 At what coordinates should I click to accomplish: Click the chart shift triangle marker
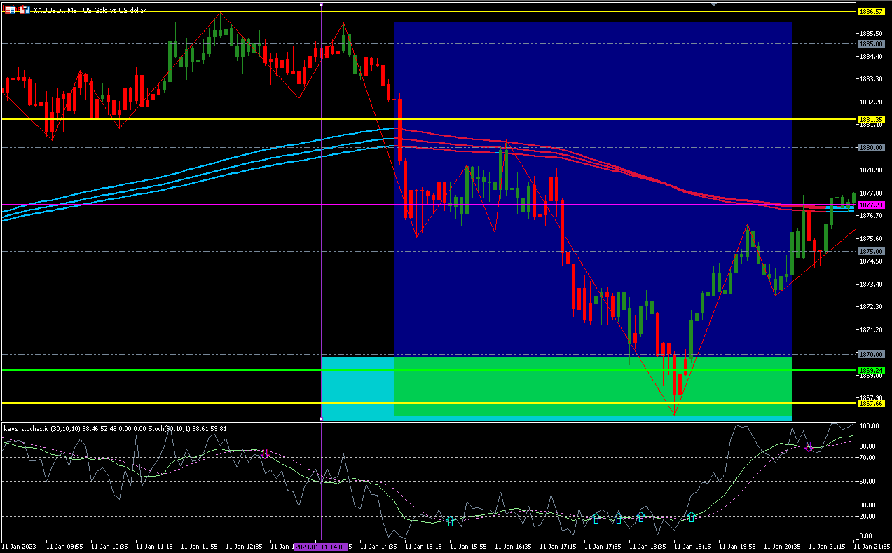click(x=713, y=4)
